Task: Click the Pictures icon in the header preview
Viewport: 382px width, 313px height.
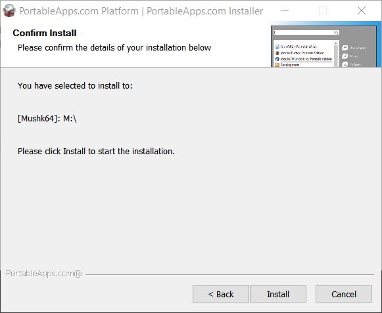Action: (x=345, y=64)
